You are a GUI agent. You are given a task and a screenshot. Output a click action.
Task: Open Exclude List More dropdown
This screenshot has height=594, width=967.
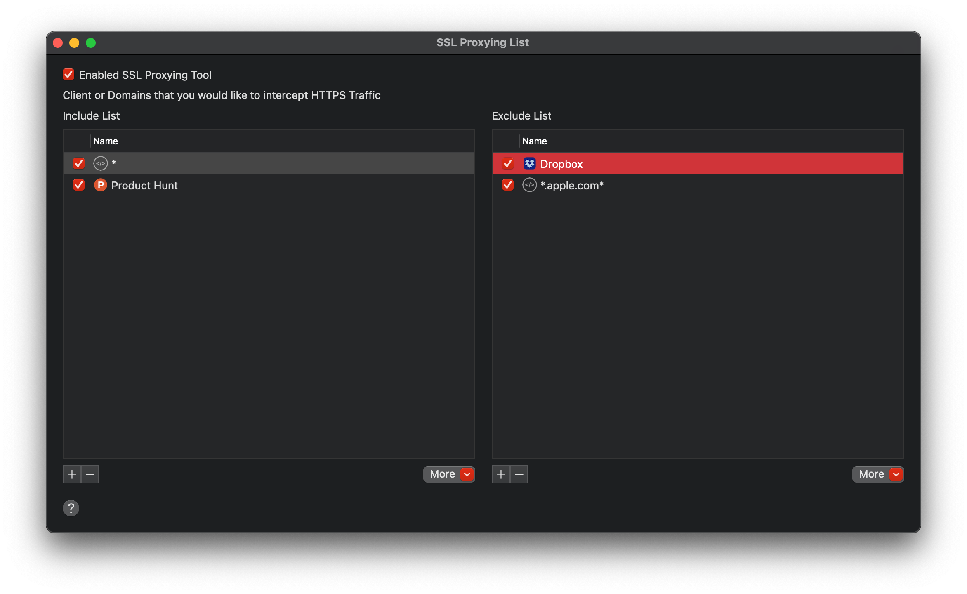tap(878, 474)
